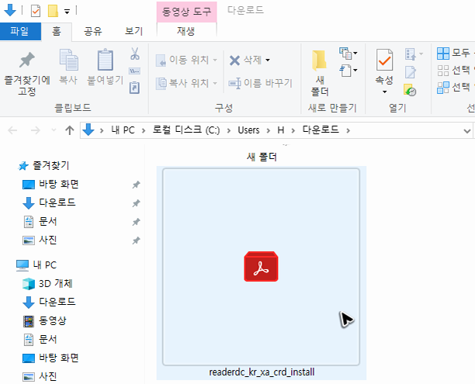Click the readerdc_kr_xa_crd_install file name

tap(262, 372)
